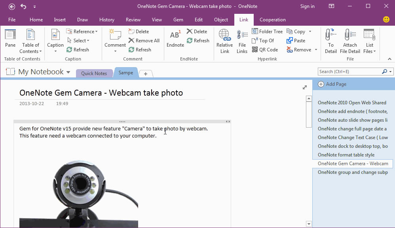Select the To Detail file tool
395x228 pixels.
(x=330, y=41)
